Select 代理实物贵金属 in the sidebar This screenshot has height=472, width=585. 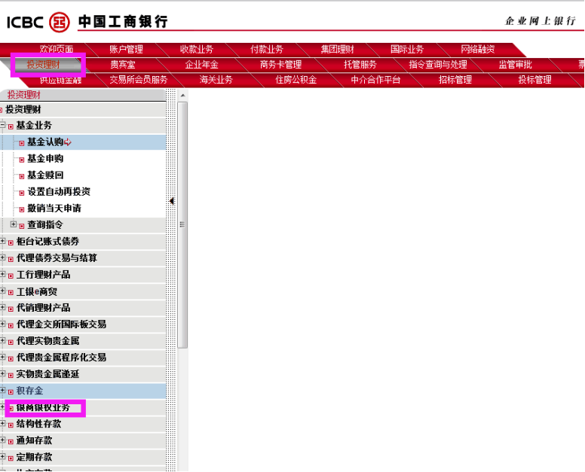coord(47,341)
